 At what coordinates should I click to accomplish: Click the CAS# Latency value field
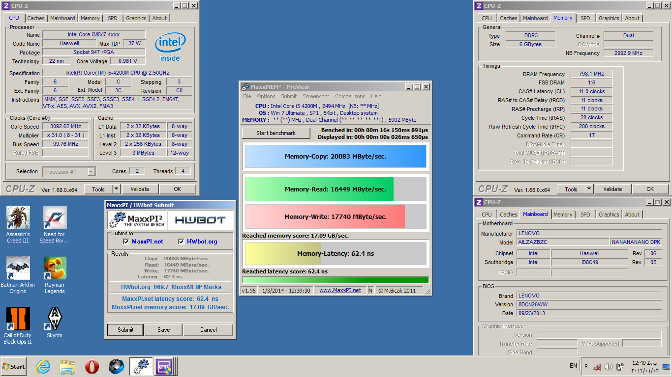[x=591, y=91]
